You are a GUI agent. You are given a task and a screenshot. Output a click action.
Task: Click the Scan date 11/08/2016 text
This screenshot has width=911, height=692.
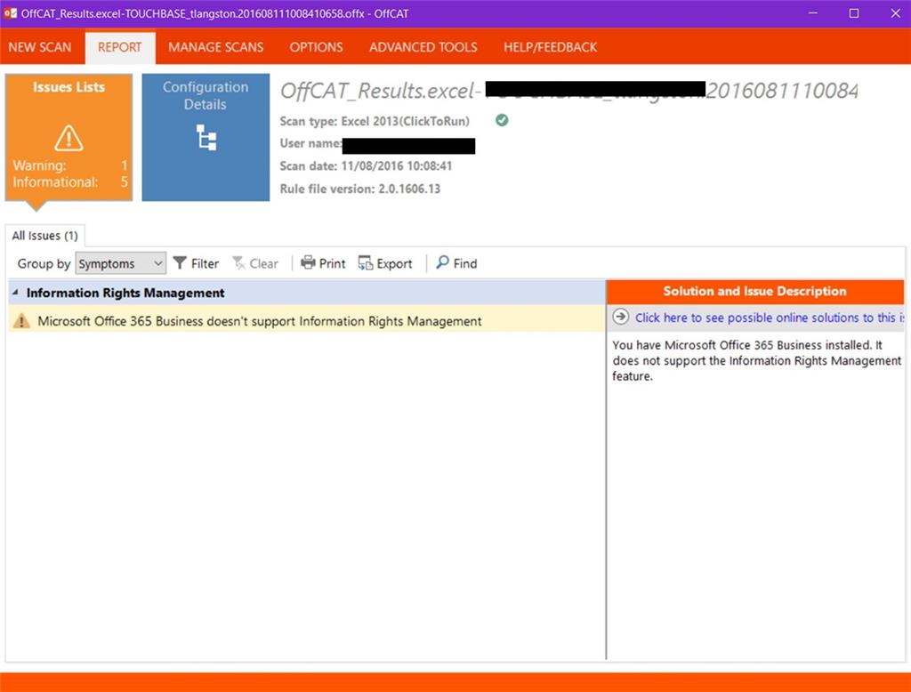366,165
